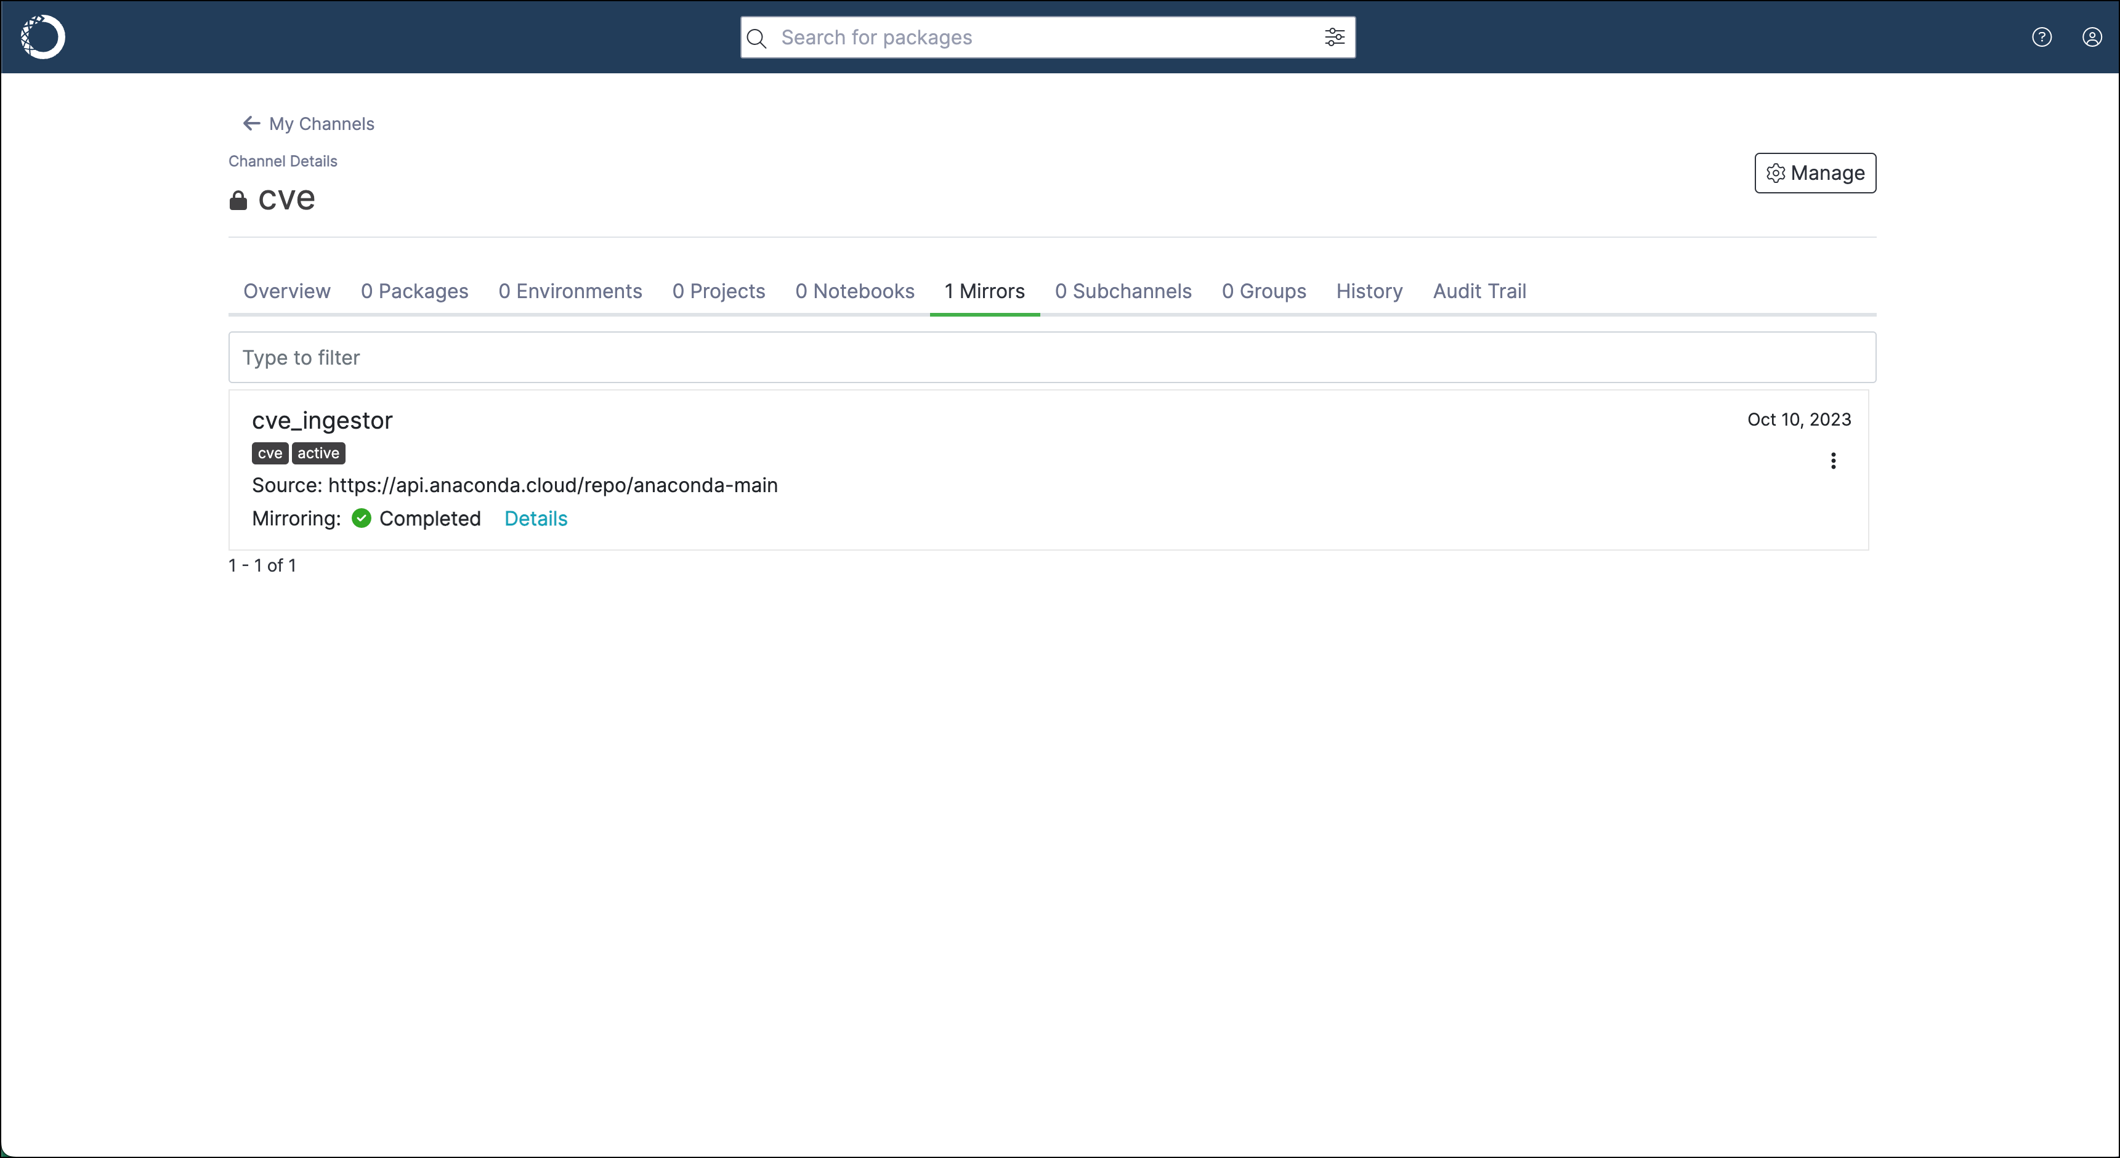Select the 1 Mirrors tab
This screenshot has height=1158, width=2120.
point(984,291)
